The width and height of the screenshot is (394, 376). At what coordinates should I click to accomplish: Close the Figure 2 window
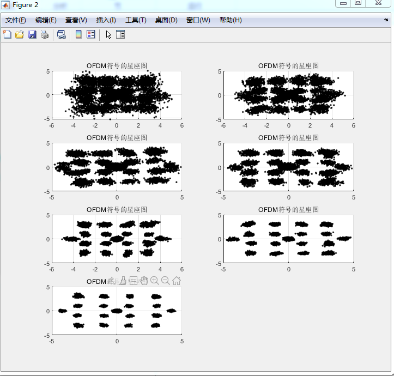point(378,3)
